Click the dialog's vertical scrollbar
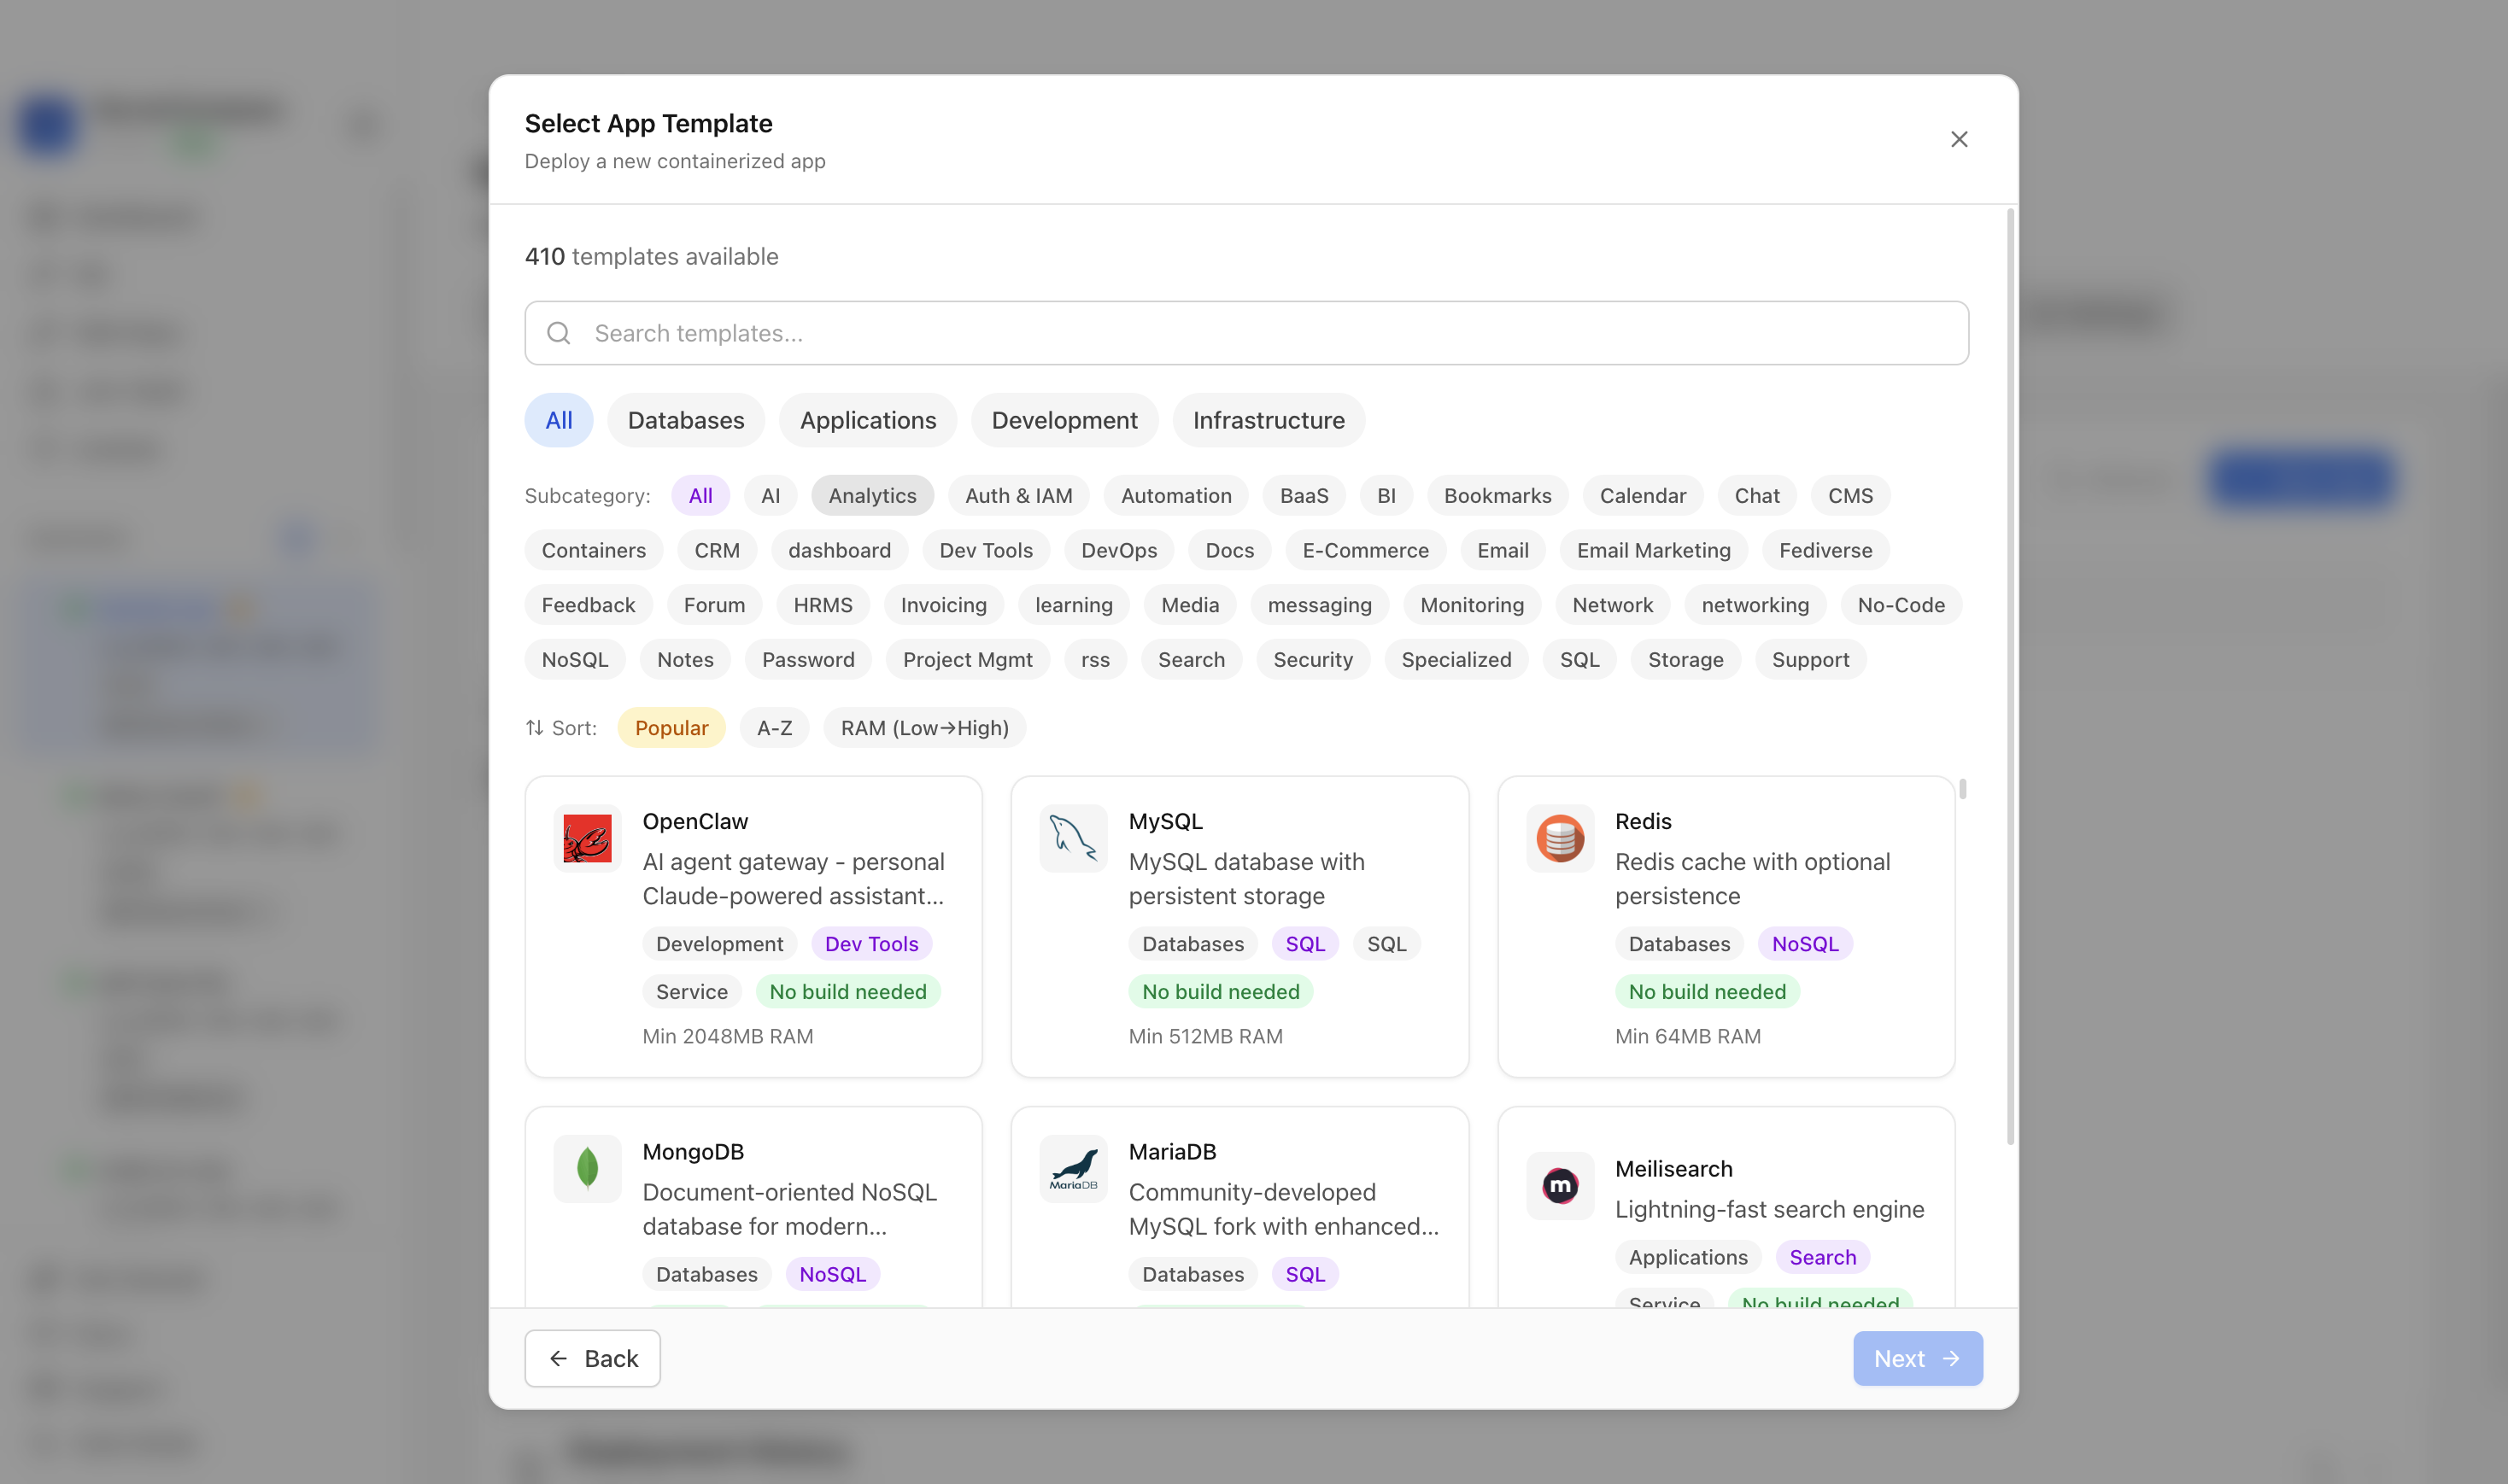The image size is (2508, 1484). pyautogui.click(x=2010, y=676)
